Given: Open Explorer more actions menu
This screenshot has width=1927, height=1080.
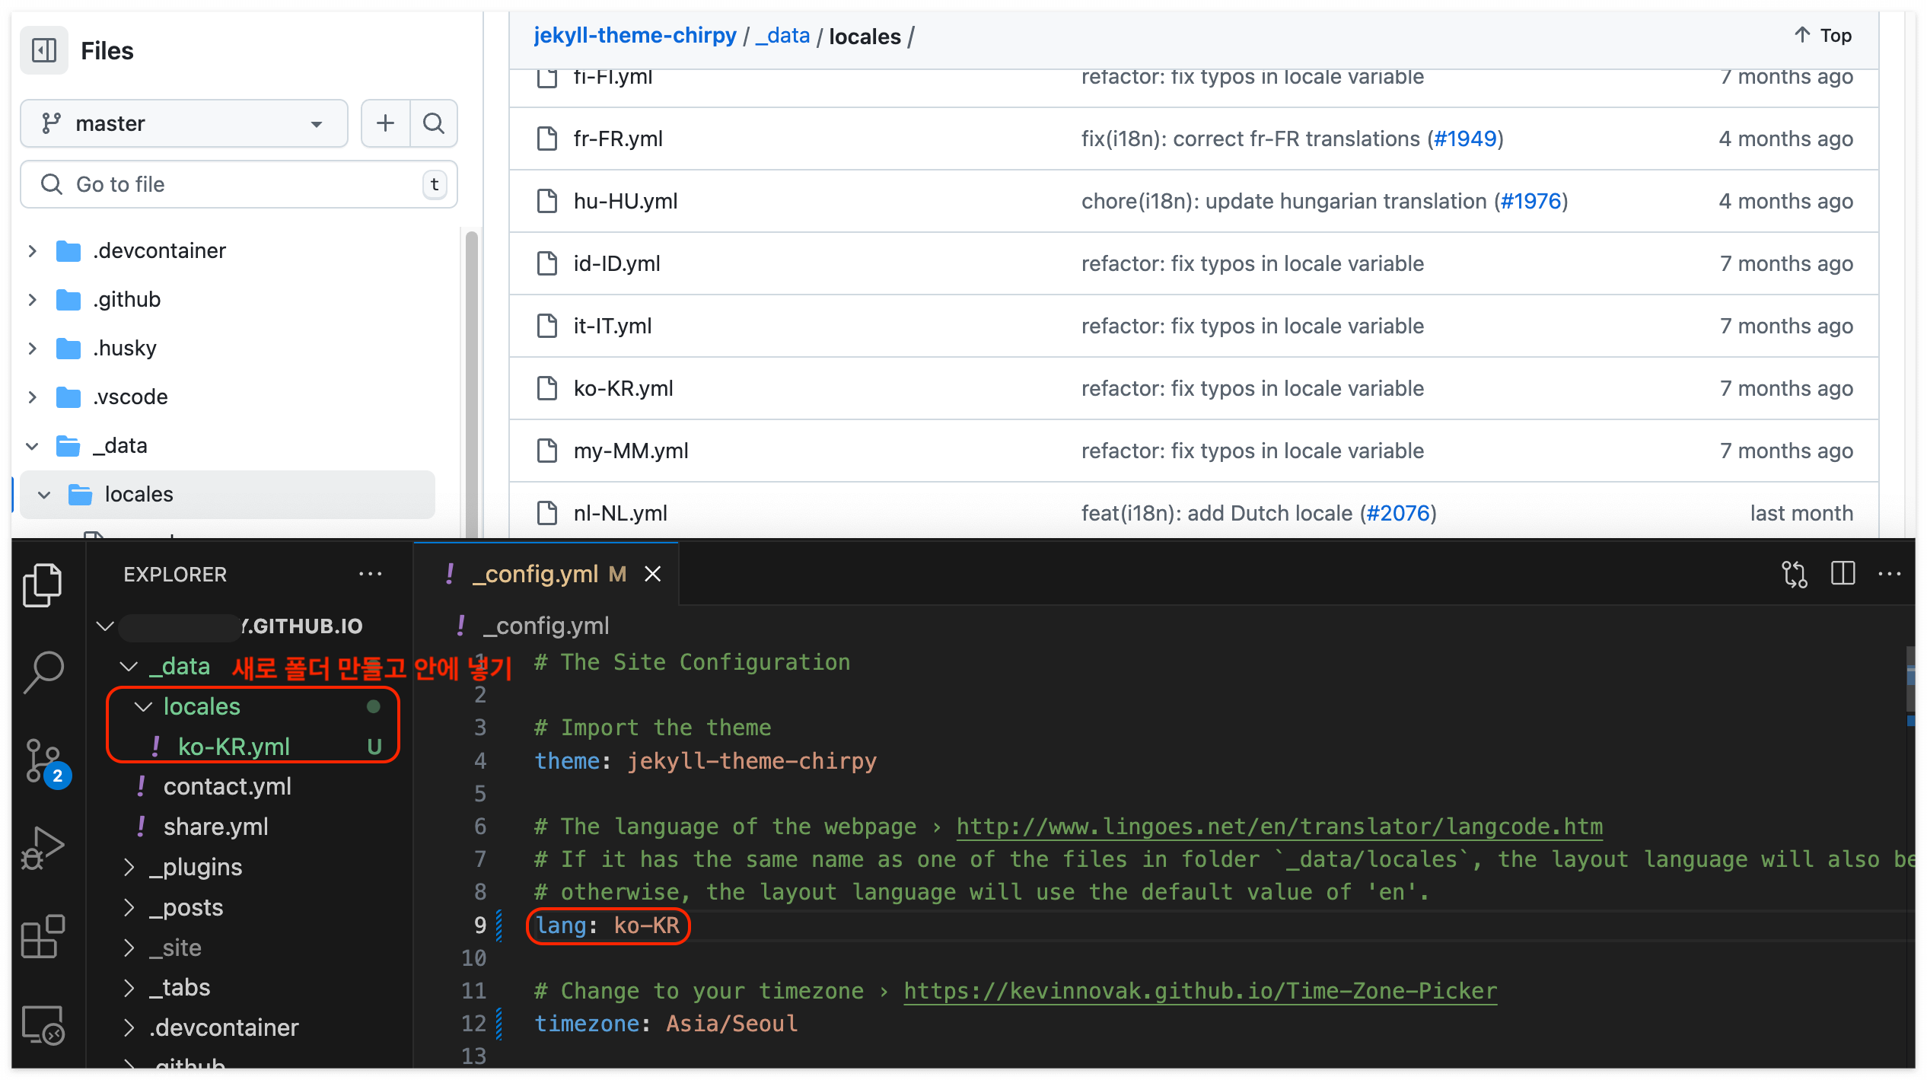Looking at the screenshot, I should click(370, 574).
